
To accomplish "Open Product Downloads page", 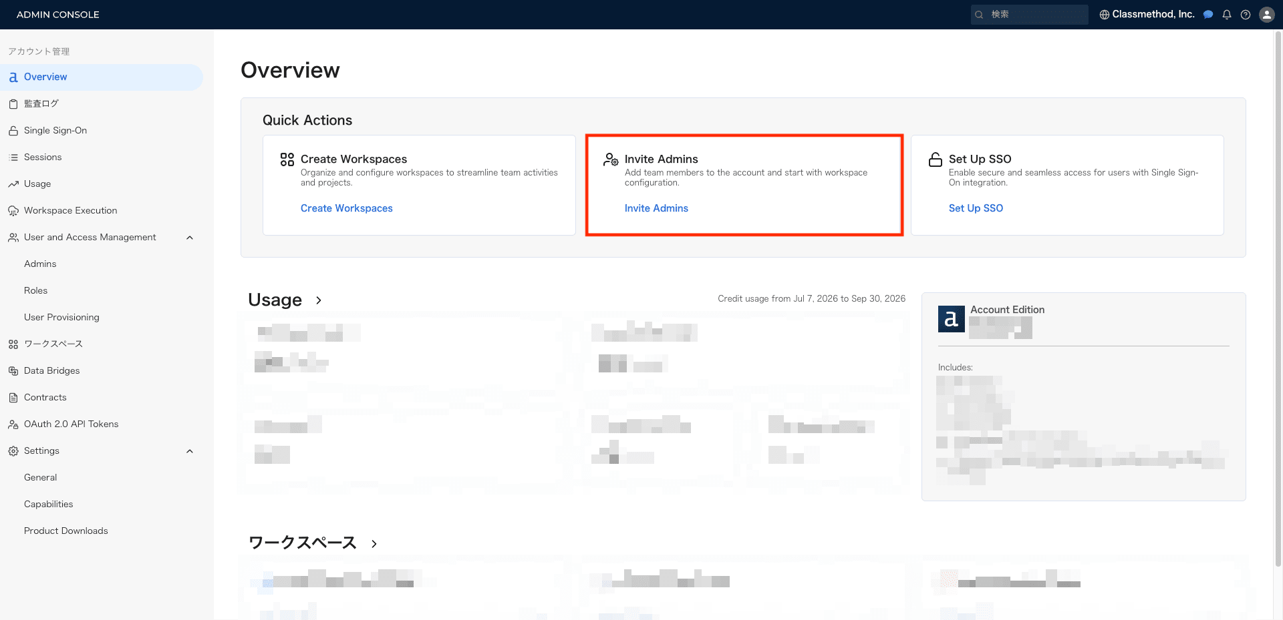I will click(65, 531).
